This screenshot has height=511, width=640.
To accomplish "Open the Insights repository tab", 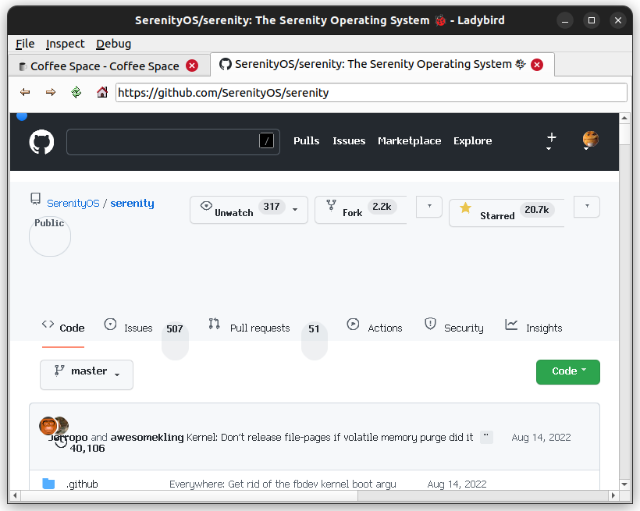I will (544, 328).
